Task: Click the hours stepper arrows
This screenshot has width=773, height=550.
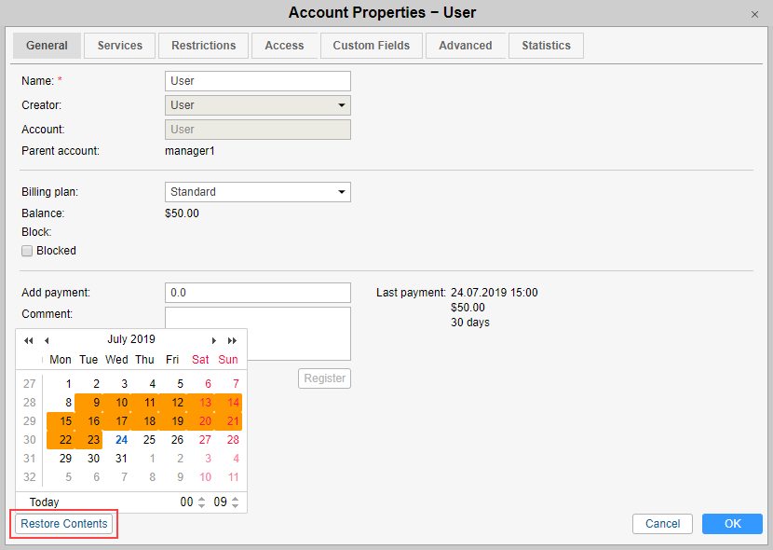Action: pos(201,502)
